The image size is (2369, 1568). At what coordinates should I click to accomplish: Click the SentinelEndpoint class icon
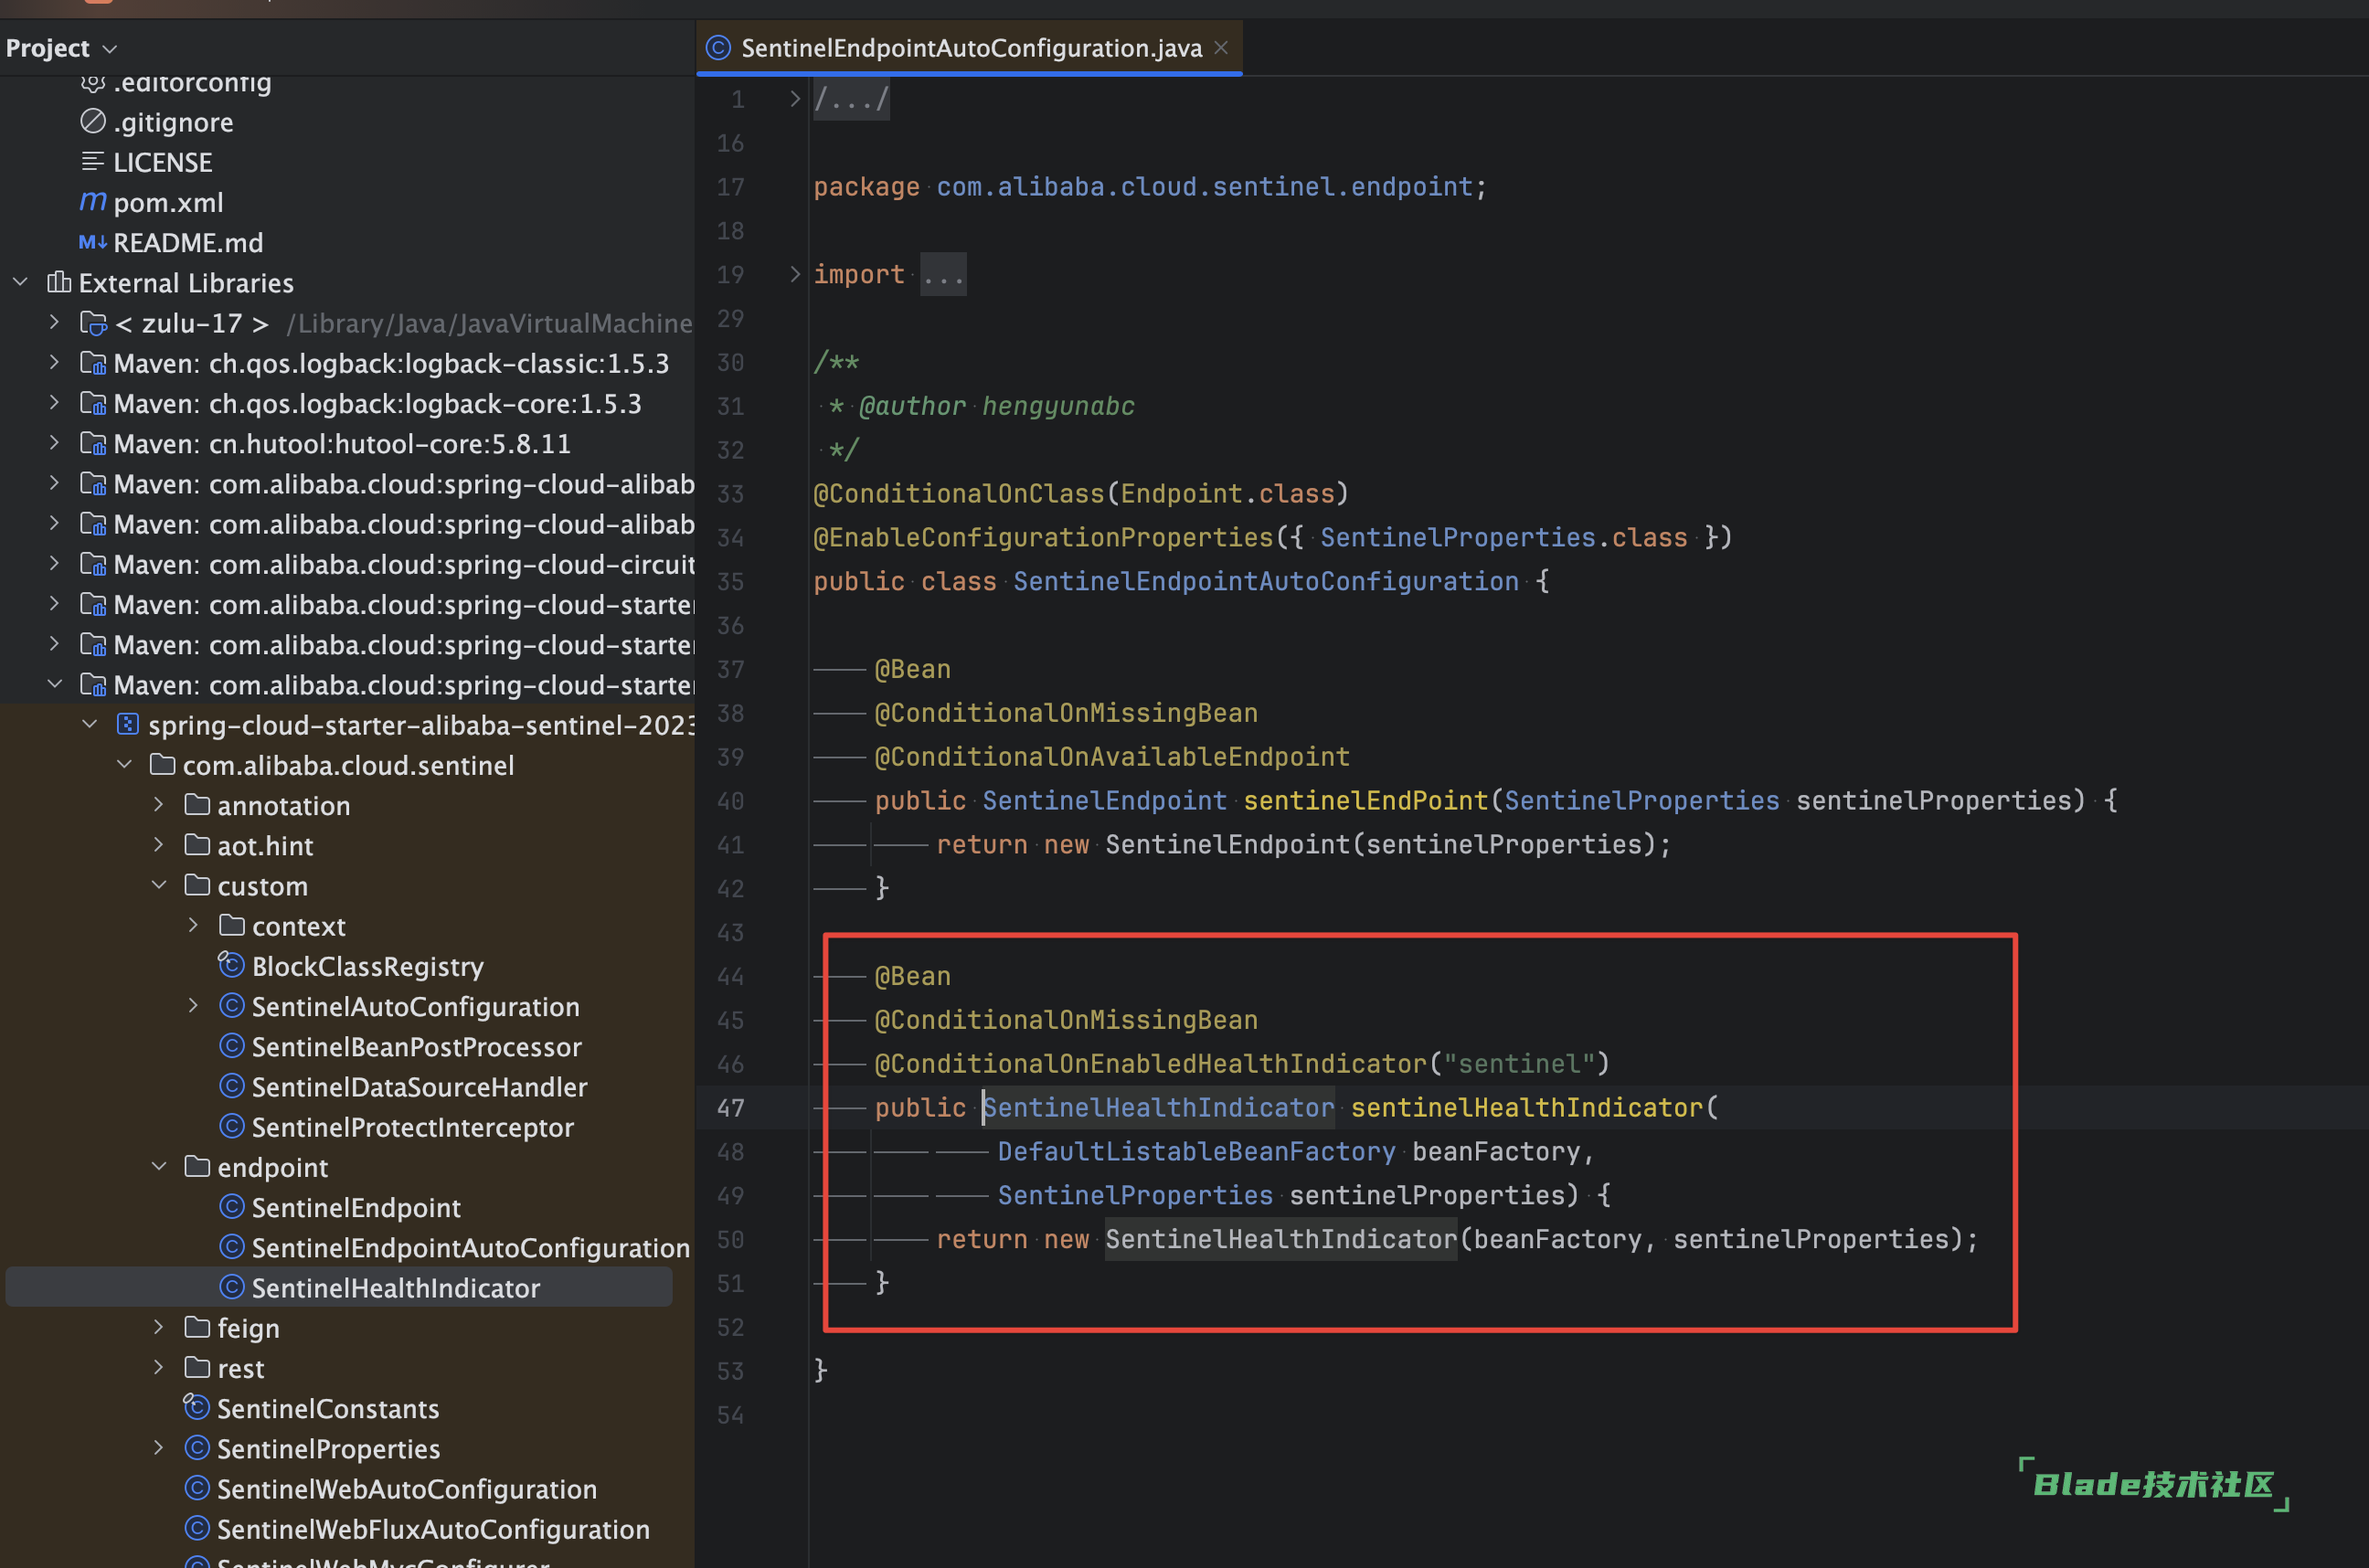(x=232, y=1207)
